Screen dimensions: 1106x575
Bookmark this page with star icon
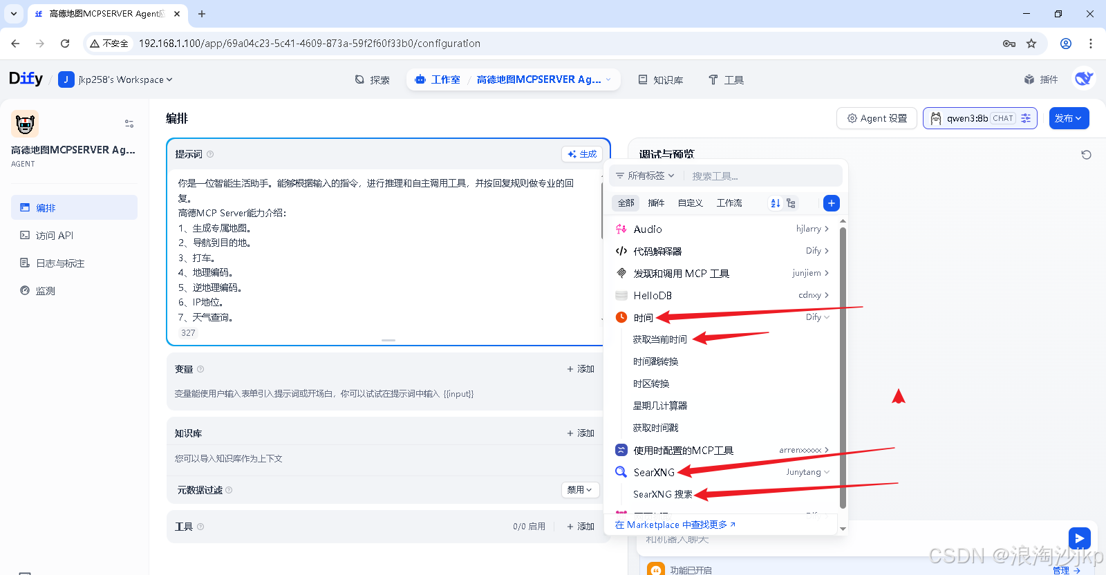click(1031, 44)
